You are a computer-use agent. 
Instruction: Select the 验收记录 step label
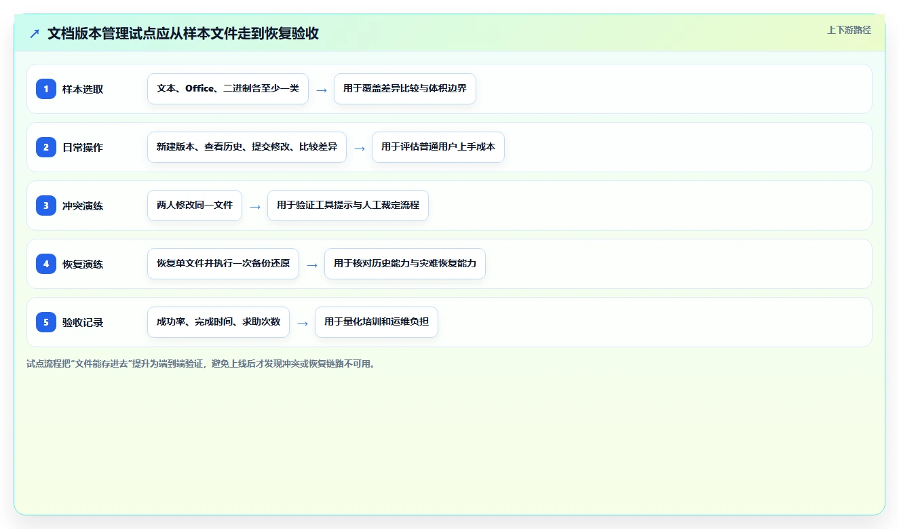(83, 322)
